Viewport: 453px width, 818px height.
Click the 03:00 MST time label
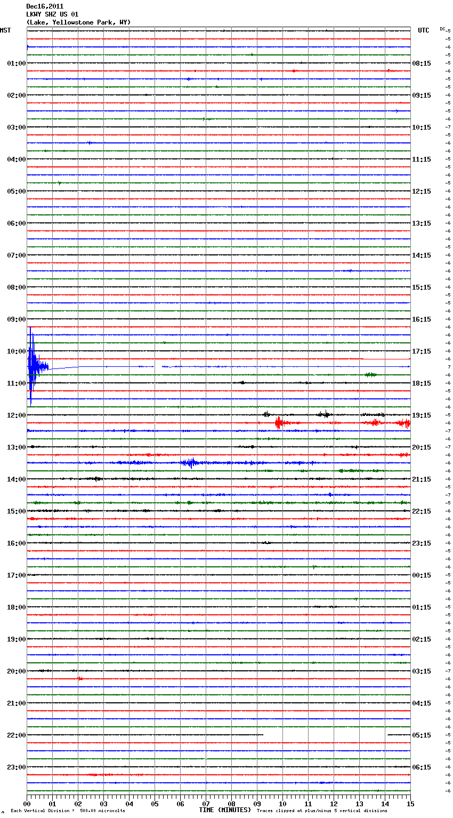(x=16, y=127)
